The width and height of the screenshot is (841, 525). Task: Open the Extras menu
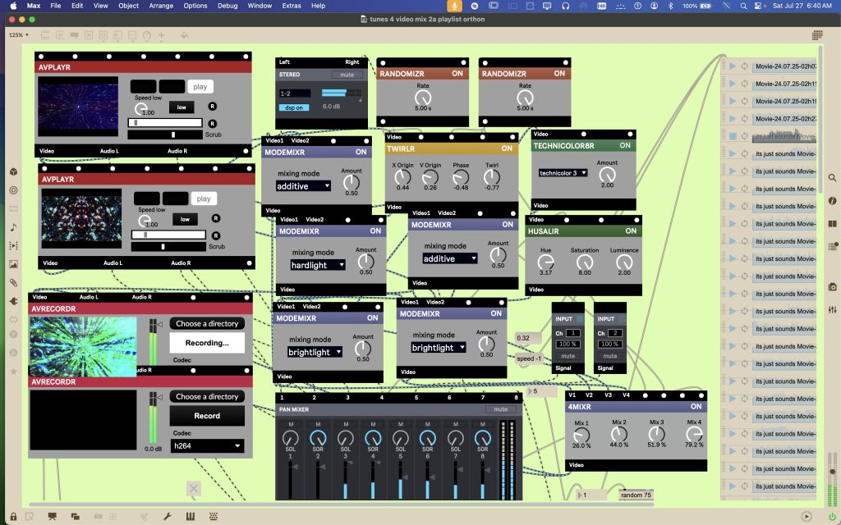point(292,6)
